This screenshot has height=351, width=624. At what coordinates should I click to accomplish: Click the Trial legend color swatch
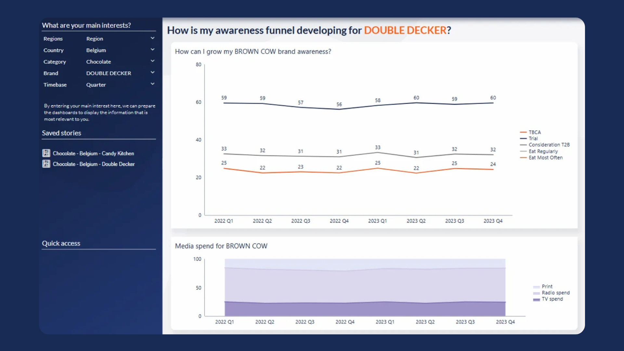(523, 138)
